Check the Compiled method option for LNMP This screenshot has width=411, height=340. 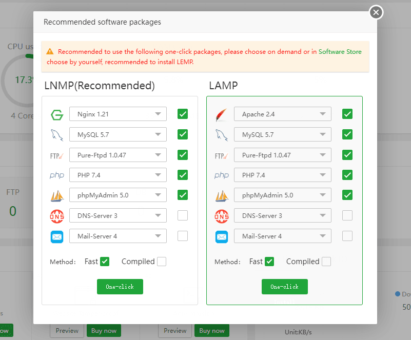[x=162, y=262]
